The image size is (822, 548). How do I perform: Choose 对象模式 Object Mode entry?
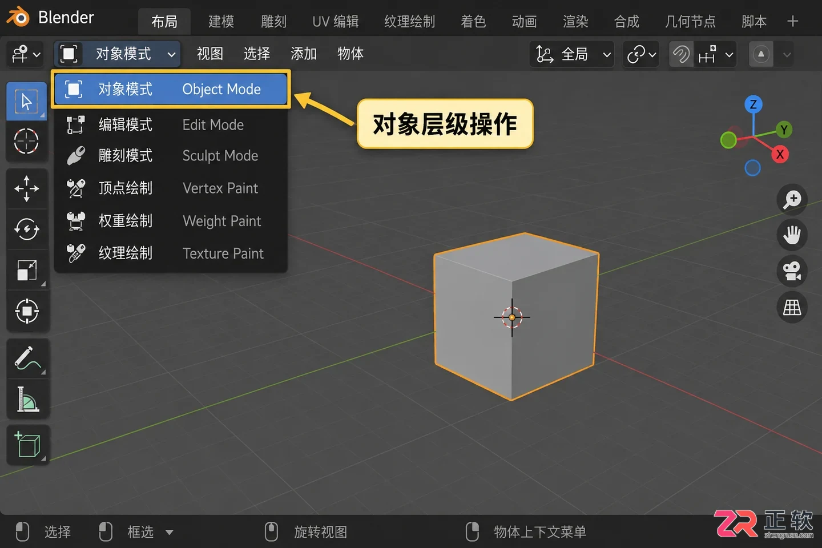pyautogui.click(x=171, y=89)
